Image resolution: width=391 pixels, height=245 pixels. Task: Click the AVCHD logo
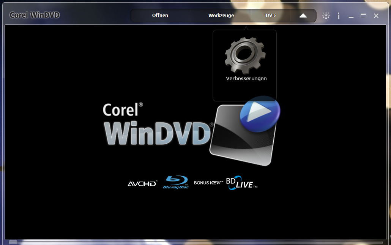coord(142,184)
